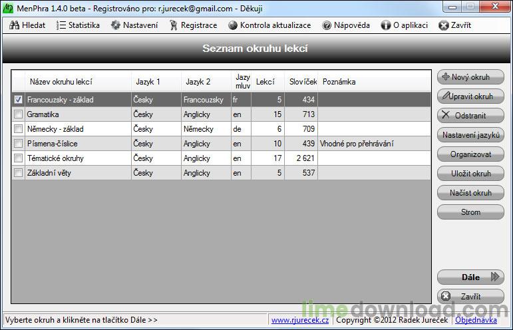Click the cross icon on Odstranit
The image size is (513, 330).
(446, 114)
